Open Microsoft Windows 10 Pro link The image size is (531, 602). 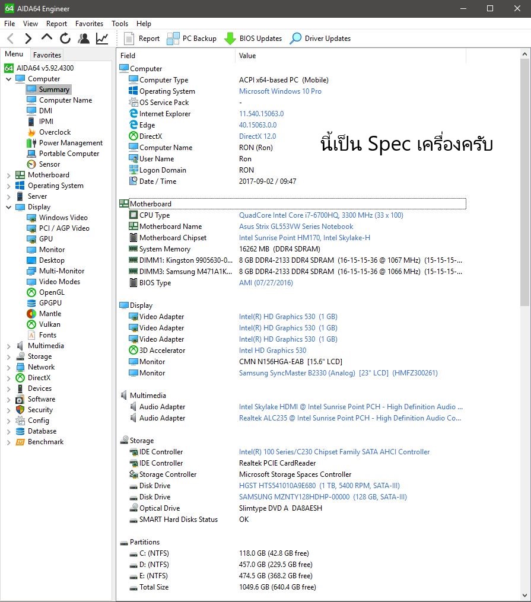click(x=280, y=91)
